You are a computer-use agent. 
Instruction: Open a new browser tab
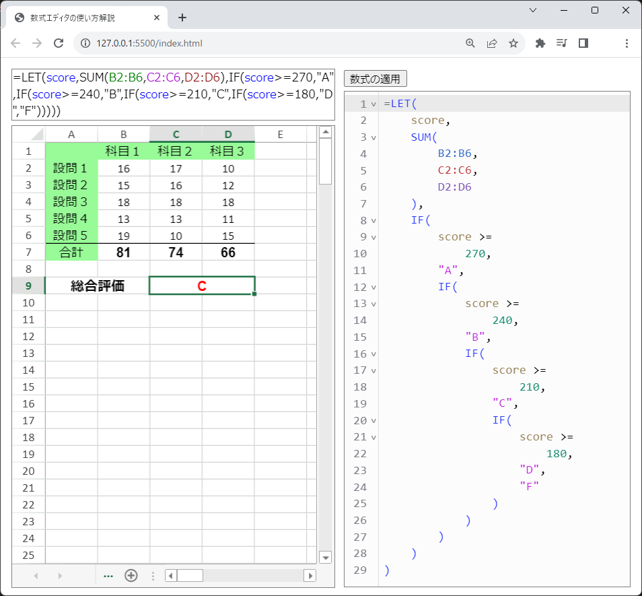pos(182,18)
